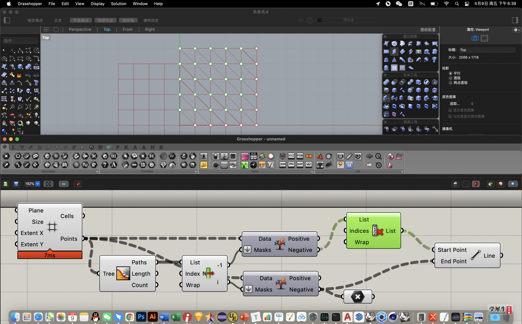Expand the Primitive panel via corner arrow
522x324 pixels.
point(196,172)
